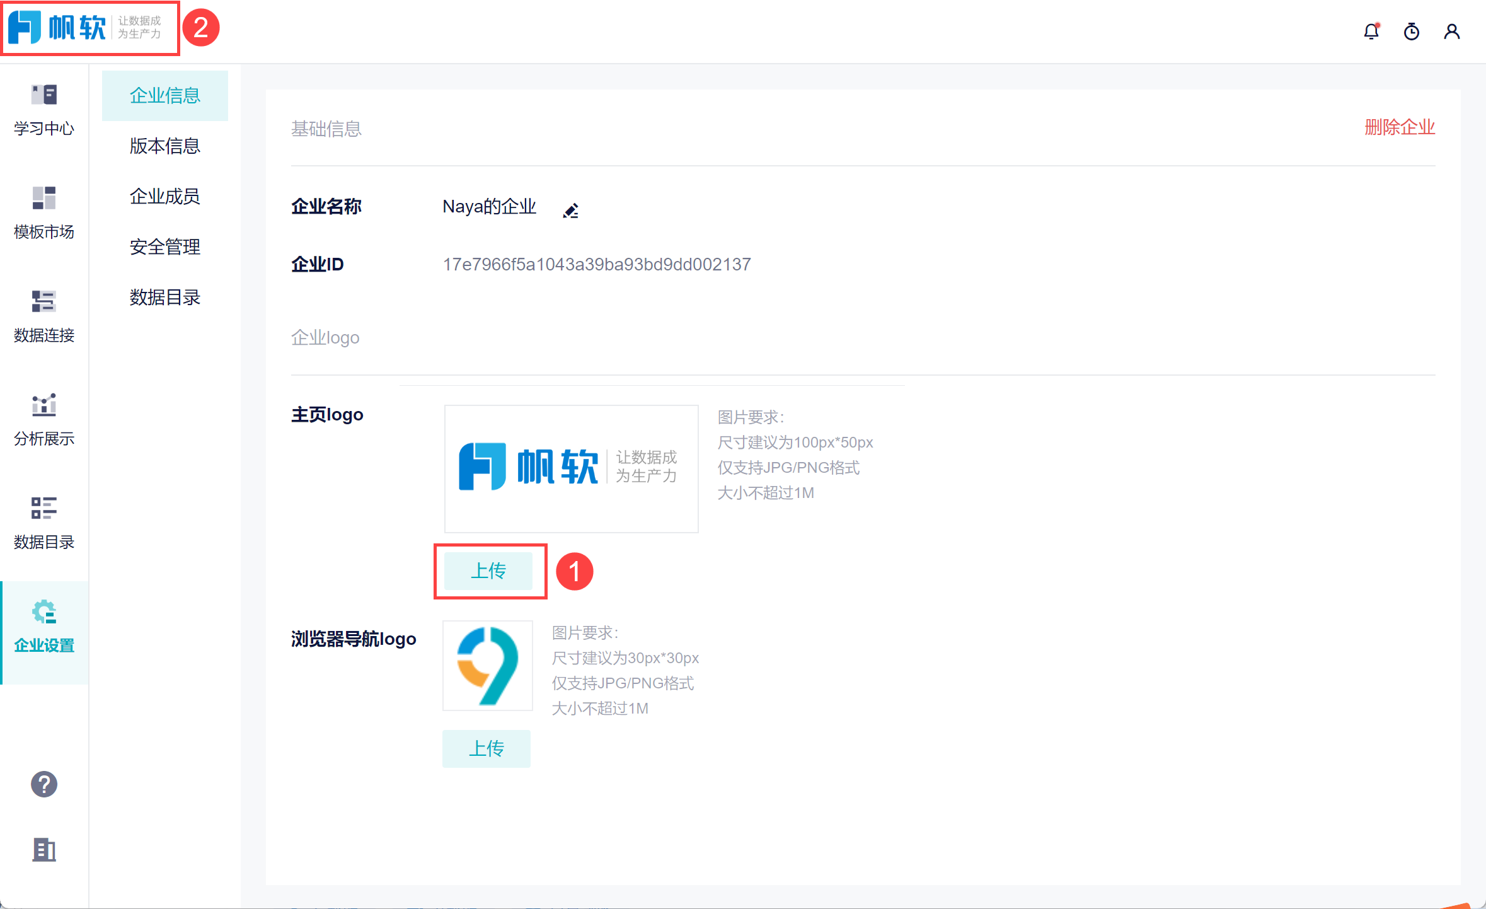The height and width of the screenshot is (909, 1486).
Task: Open the timer clock icon
Action: [x=1411, y=32]
